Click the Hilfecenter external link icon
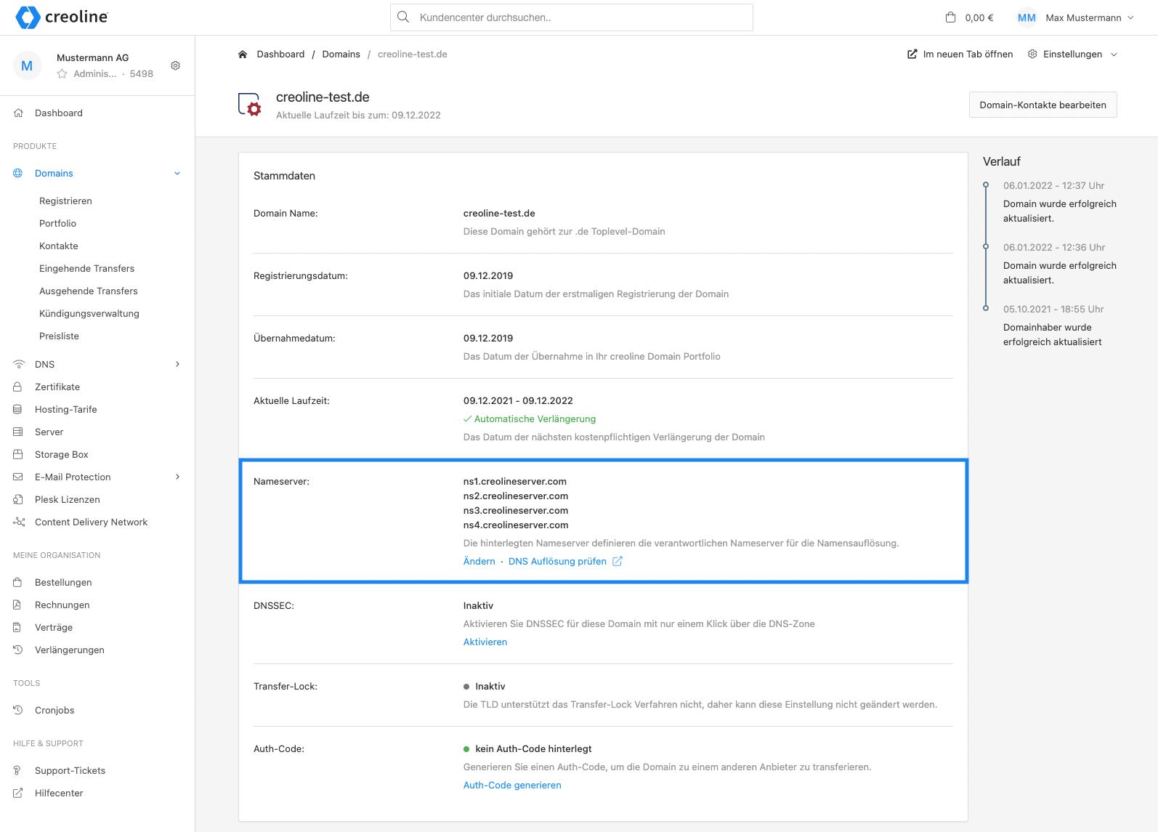 (17, 793)
